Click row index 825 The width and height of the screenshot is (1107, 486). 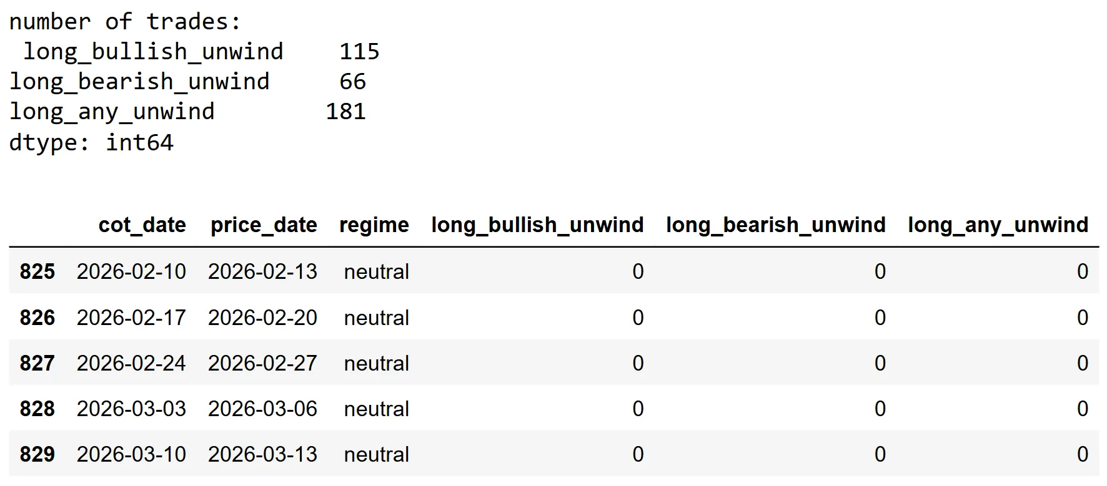pos(37,271)
